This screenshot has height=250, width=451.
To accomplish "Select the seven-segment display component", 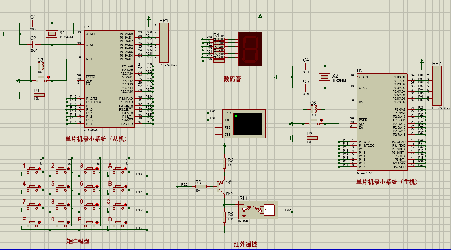I will [x=250, y=49].
